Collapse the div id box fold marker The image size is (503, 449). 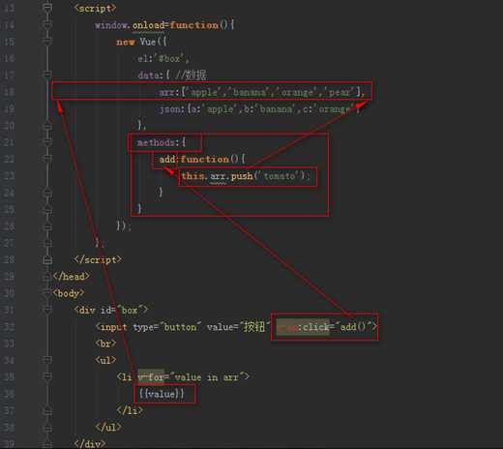click(x=47, y=310)
